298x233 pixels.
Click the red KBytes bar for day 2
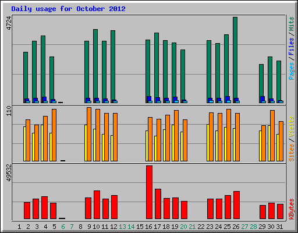click(x=27, y=211)
